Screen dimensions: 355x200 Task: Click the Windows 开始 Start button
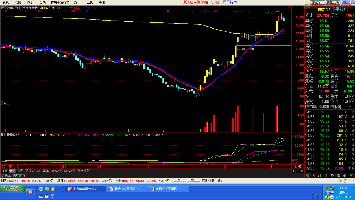pyautogui.click(x=12, y=189)
